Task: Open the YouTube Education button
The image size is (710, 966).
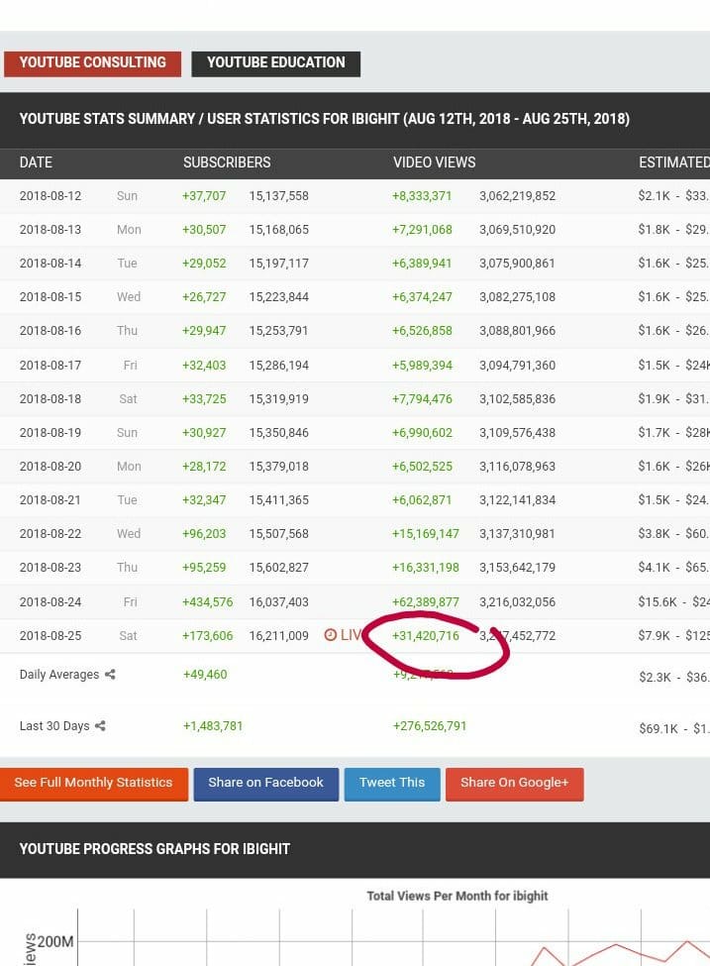Action: pos(276,63)
